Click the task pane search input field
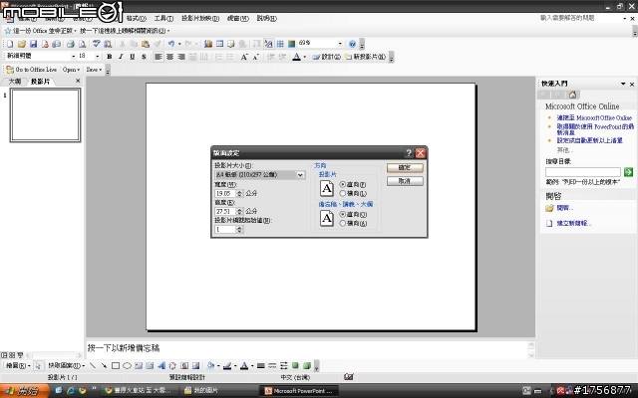This screenshot has width=638, height=398. (582, 172)
